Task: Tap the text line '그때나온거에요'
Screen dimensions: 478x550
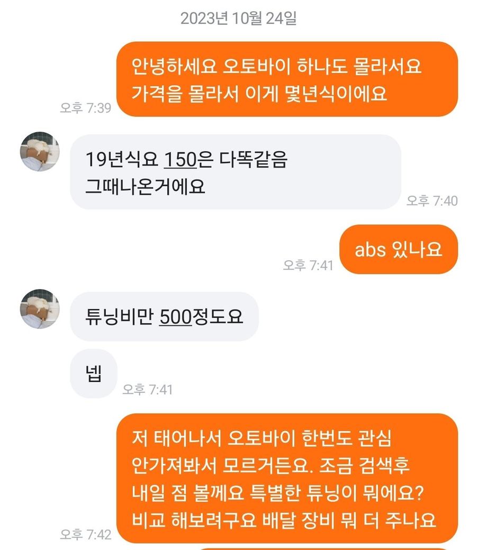Action: 145,187
